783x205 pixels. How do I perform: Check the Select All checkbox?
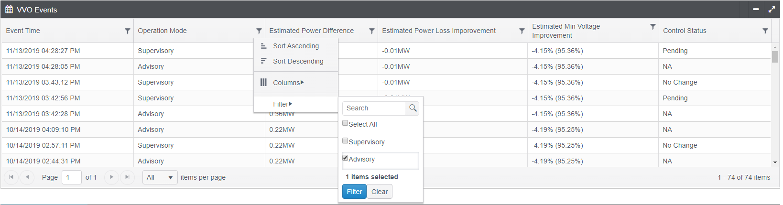pyautogui.click(x=345, y=123)
